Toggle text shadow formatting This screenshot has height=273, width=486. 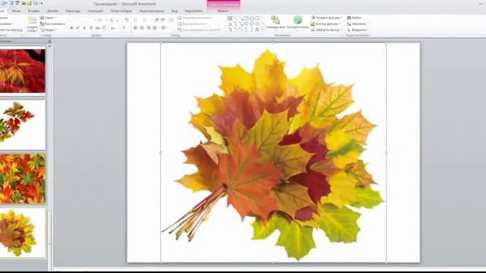[91, 28]
